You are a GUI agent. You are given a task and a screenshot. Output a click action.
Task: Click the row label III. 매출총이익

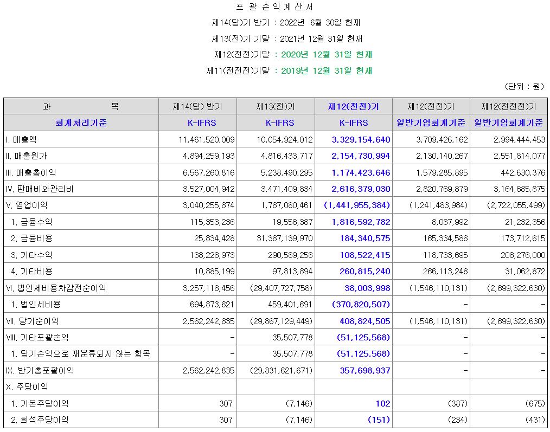click(x=31, y=172)
